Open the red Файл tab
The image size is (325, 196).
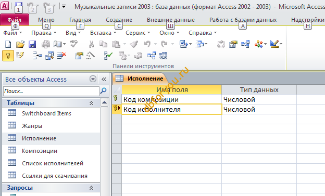pos(15,20)
